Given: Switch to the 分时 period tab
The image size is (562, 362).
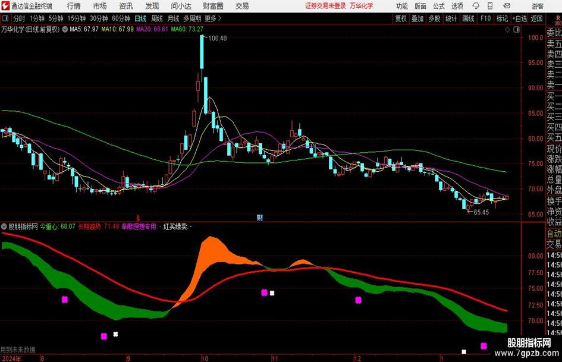Looking at the screenshot, I should coord(20,18).
